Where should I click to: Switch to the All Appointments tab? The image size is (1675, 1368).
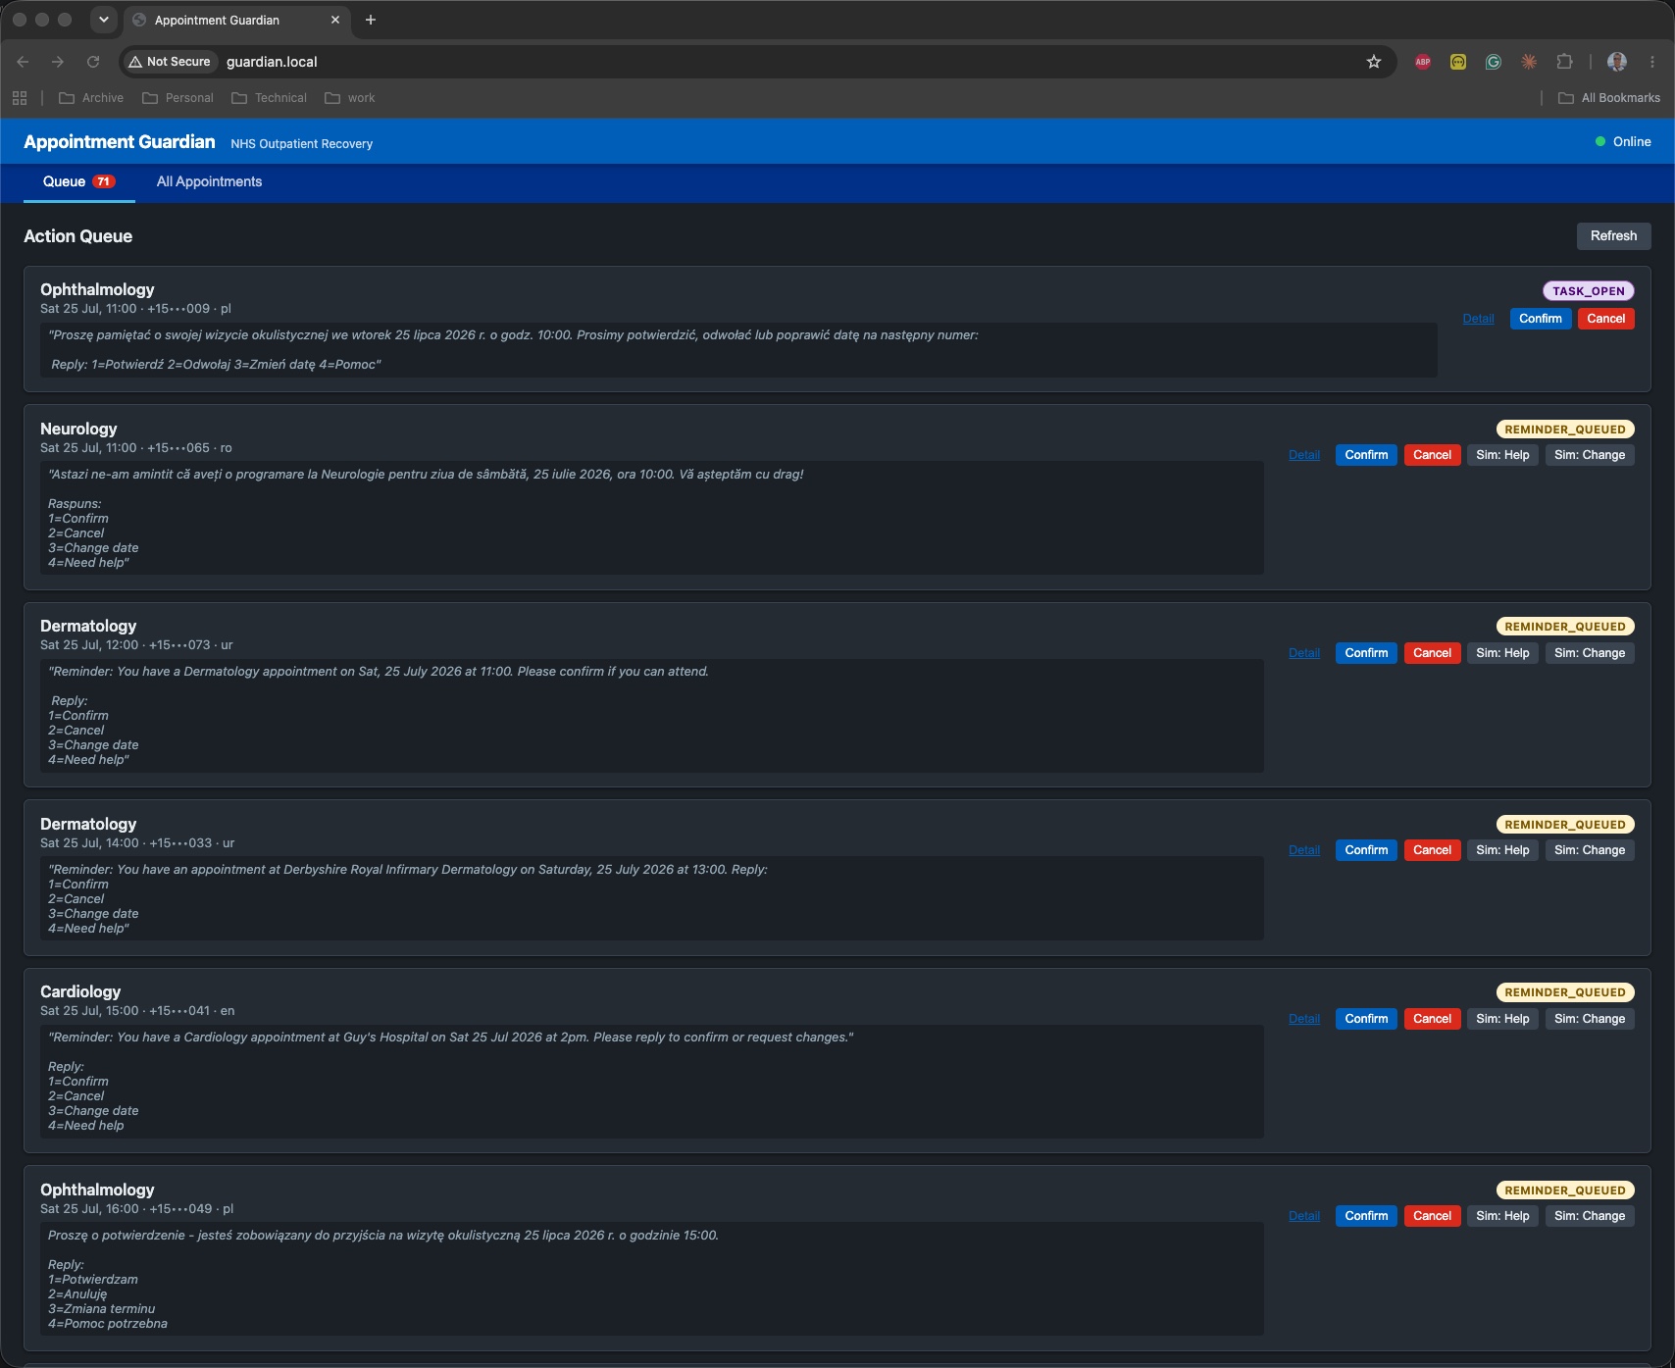pos(209,182)
